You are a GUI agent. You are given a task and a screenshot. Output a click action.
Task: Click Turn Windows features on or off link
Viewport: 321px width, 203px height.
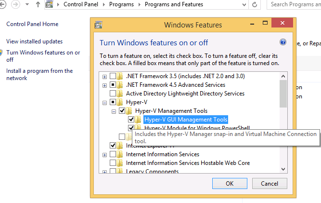(x=43, y=56)
